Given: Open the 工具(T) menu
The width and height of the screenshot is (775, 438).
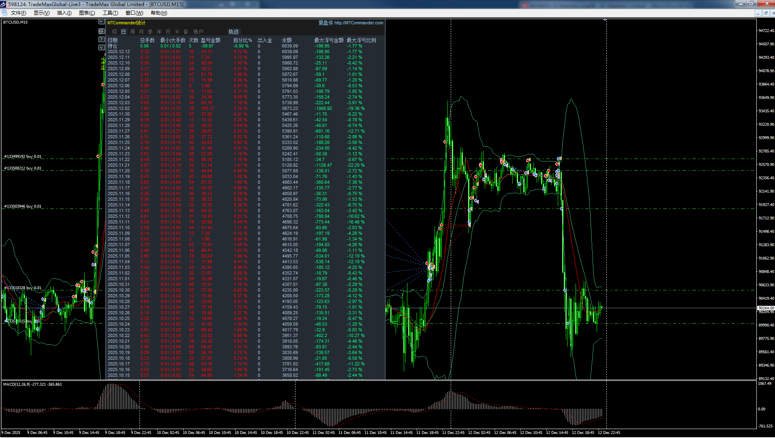Looking at the screenshot, I should click(110, 13).
